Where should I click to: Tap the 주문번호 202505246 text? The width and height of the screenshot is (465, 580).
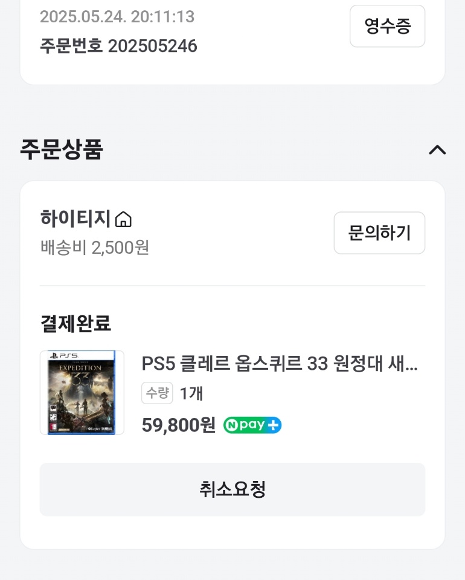coord(118,46)
